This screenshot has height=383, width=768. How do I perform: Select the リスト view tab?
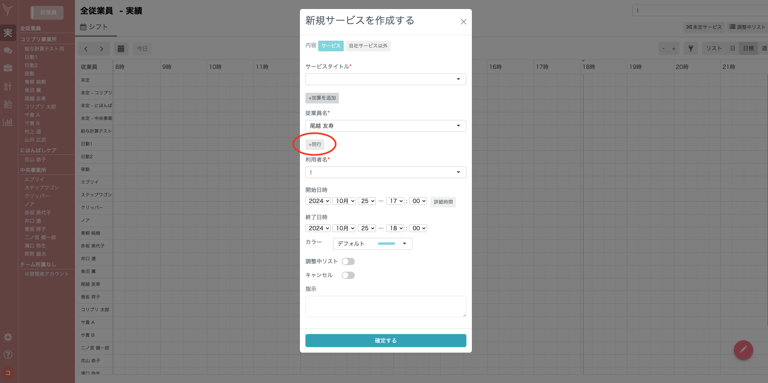(713, 48)
